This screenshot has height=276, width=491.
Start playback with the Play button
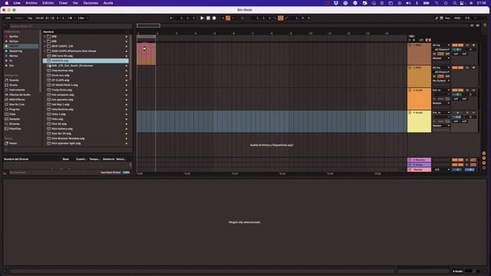click(x=202, y=18)
